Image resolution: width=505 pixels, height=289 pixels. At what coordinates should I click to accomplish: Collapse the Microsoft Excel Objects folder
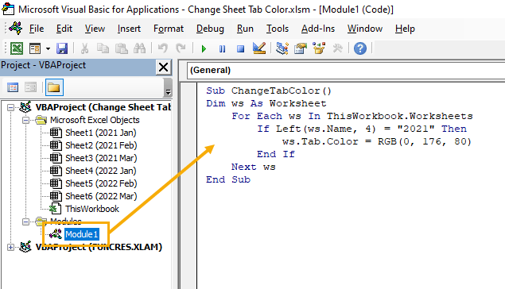pyautogui.click(x=25, y=120)
